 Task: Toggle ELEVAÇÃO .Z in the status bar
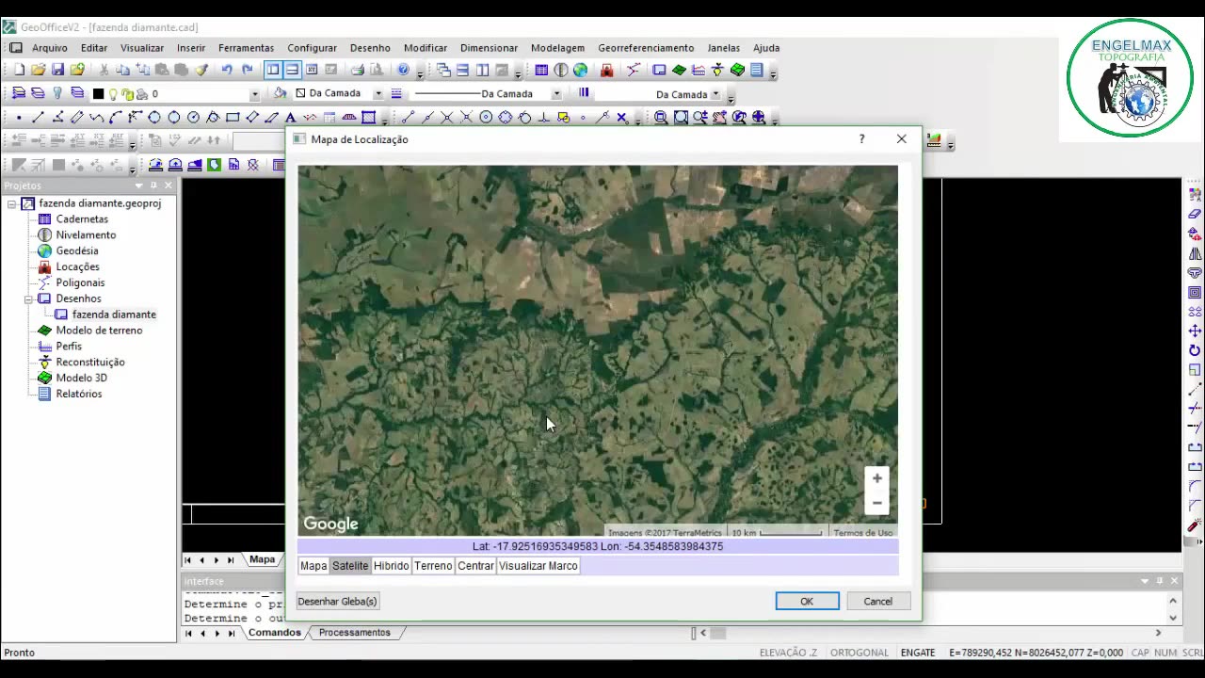(x=789, y=653)
